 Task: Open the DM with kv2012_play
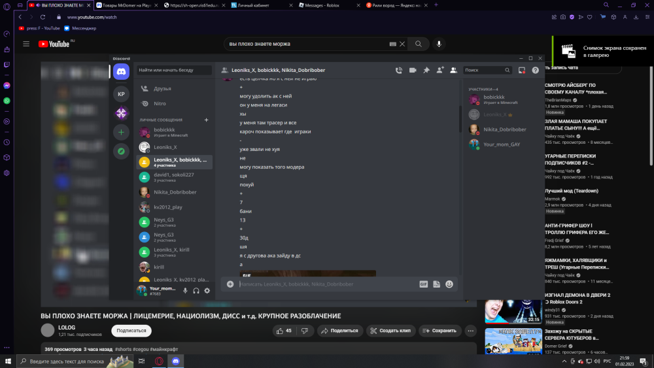tap(174, 207)
